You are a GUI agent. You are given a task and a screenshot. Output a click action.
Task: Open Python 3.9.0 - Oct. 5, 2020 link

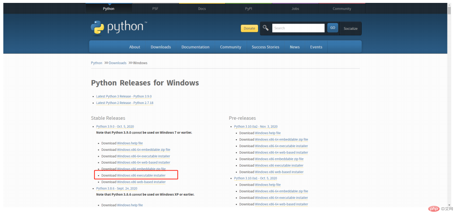[115, 126]
